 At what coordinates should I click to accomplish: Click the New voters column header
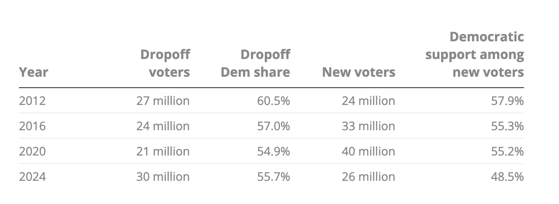pyautogui.click(x=359, y=72)
